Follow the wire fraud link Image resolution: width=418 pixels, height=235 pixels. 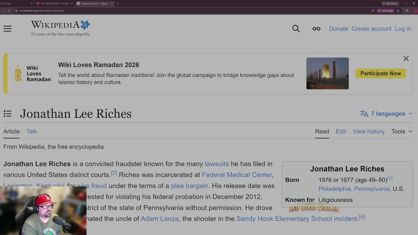(x=92, y=186)
